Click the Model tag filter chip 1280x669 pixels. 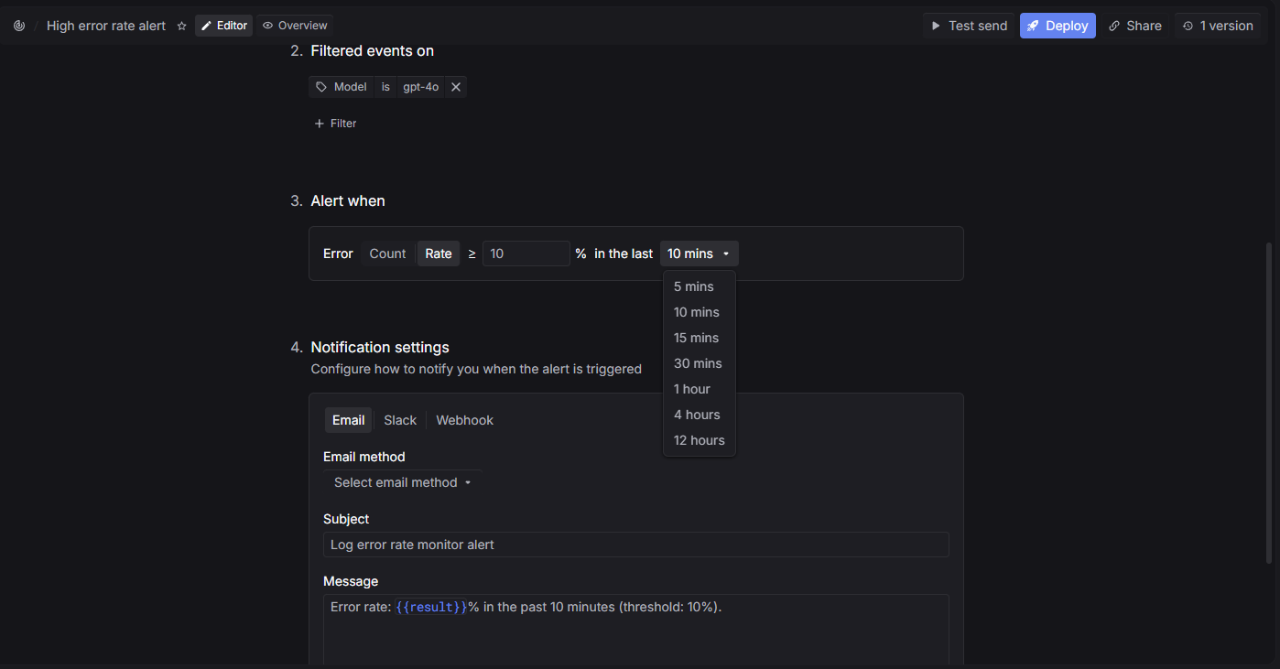pos(342,87)
